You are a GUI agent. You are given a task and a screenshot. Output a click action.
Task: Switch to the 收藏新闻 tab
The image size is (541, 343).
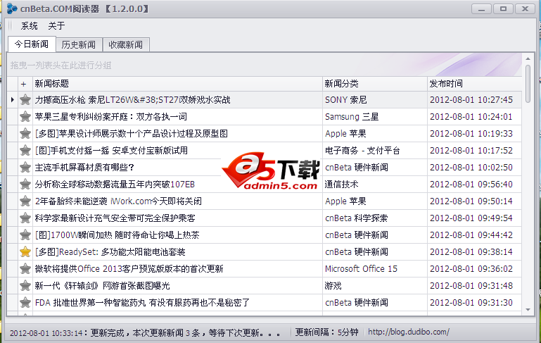(126, 45)
